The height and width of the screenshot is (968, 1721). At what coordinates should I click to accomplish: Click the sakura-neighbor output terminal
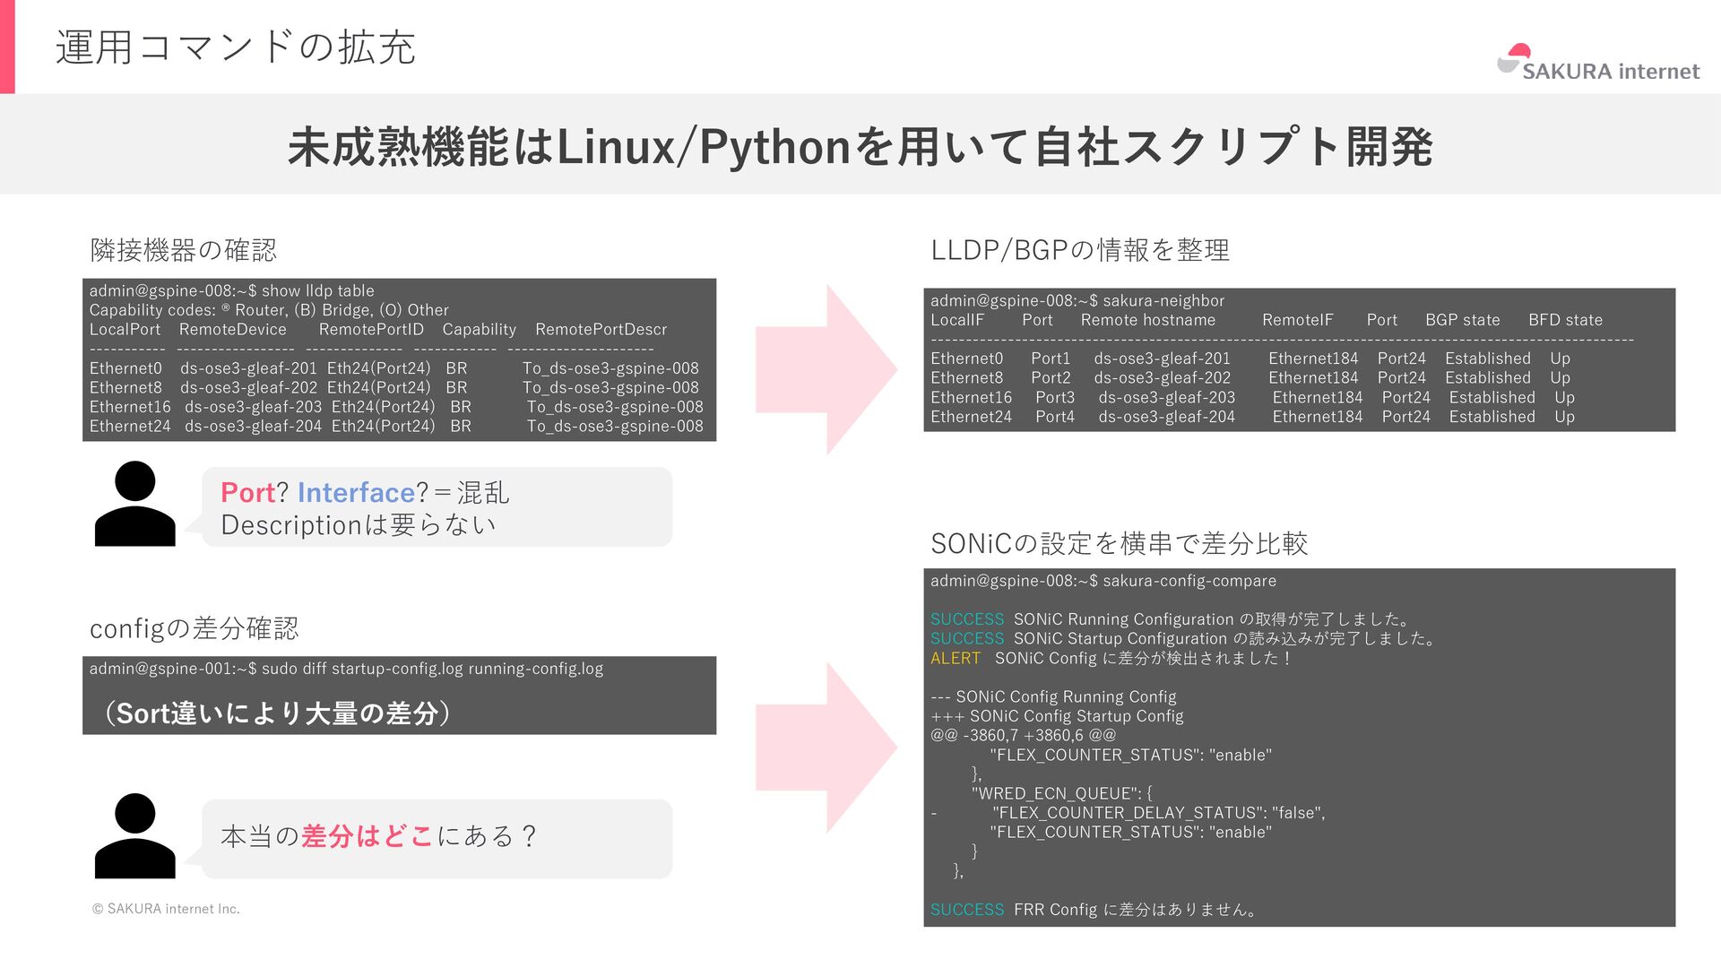coord(1299,359)
